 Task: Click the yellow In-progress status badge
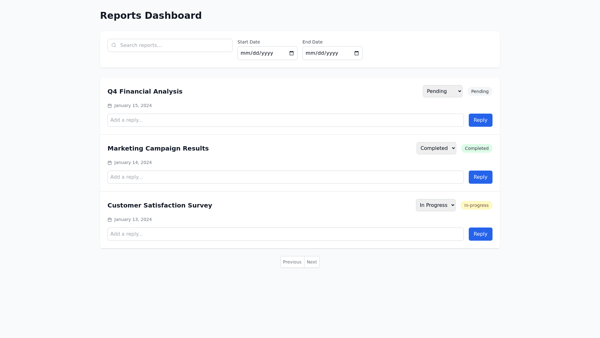click(476, 205)
